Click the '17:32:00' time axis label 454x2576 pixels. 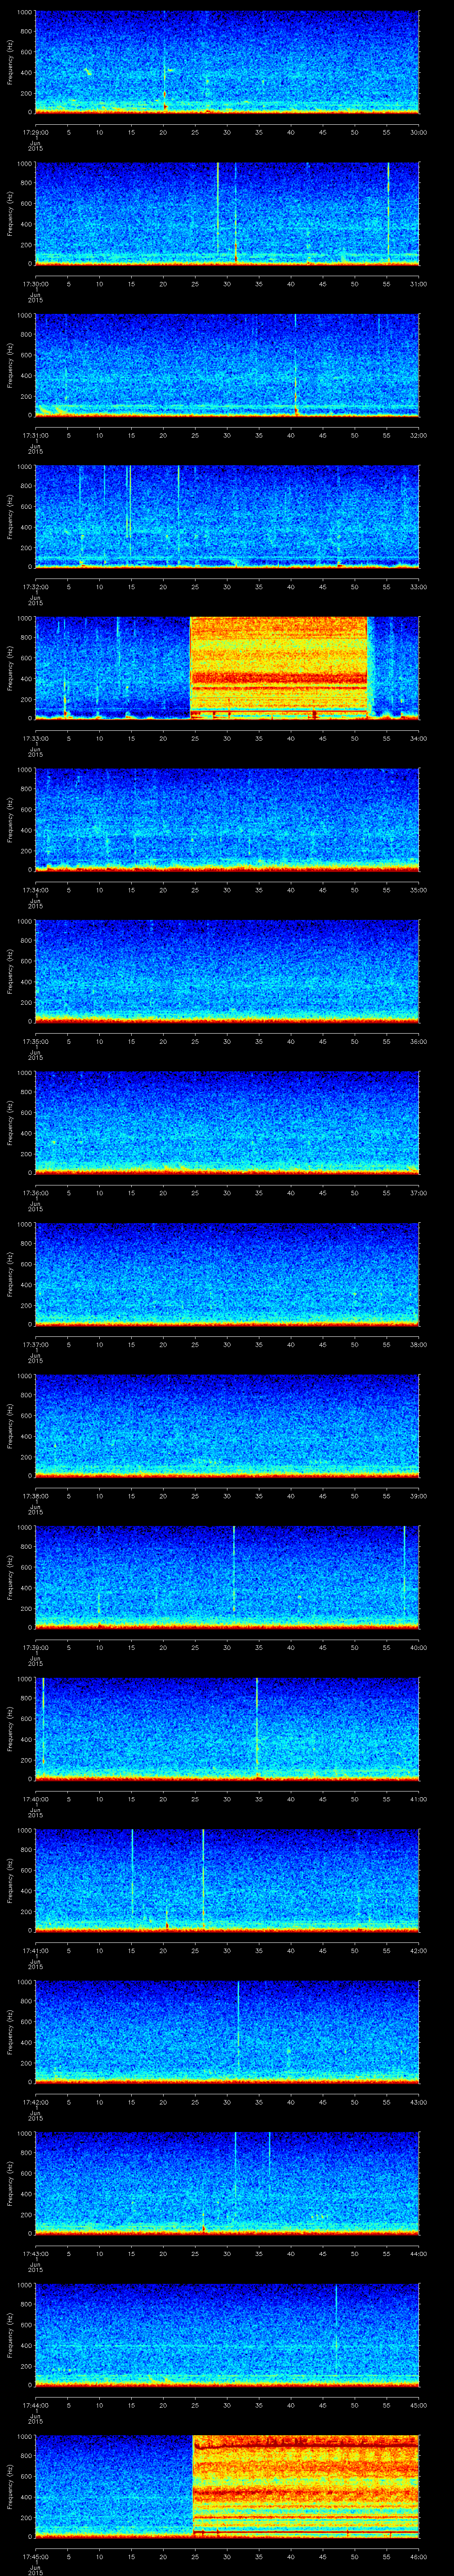tap(35, 586)
